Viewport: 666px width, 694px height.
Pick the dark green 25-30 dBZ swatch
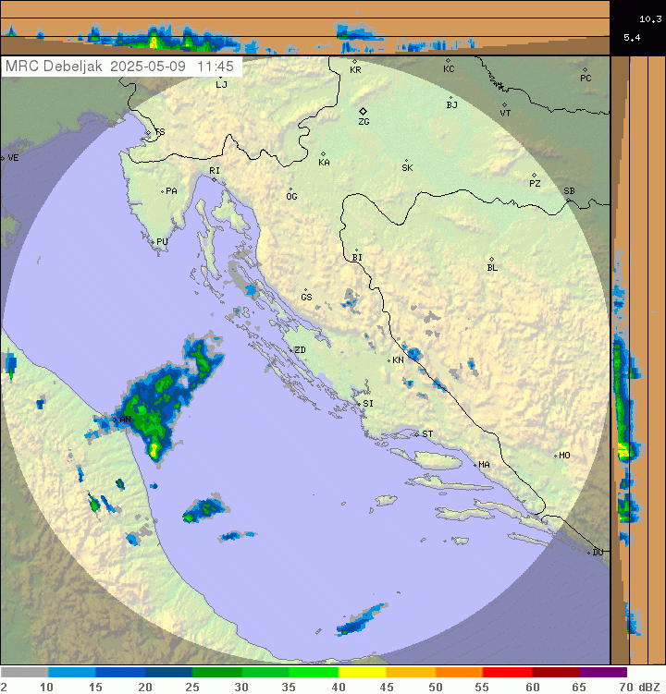tap(217, 673)
